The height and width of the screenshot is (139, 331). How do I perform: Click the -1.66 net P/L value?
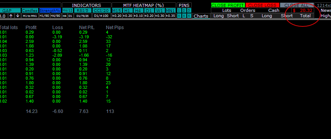[x=84, y=56]
